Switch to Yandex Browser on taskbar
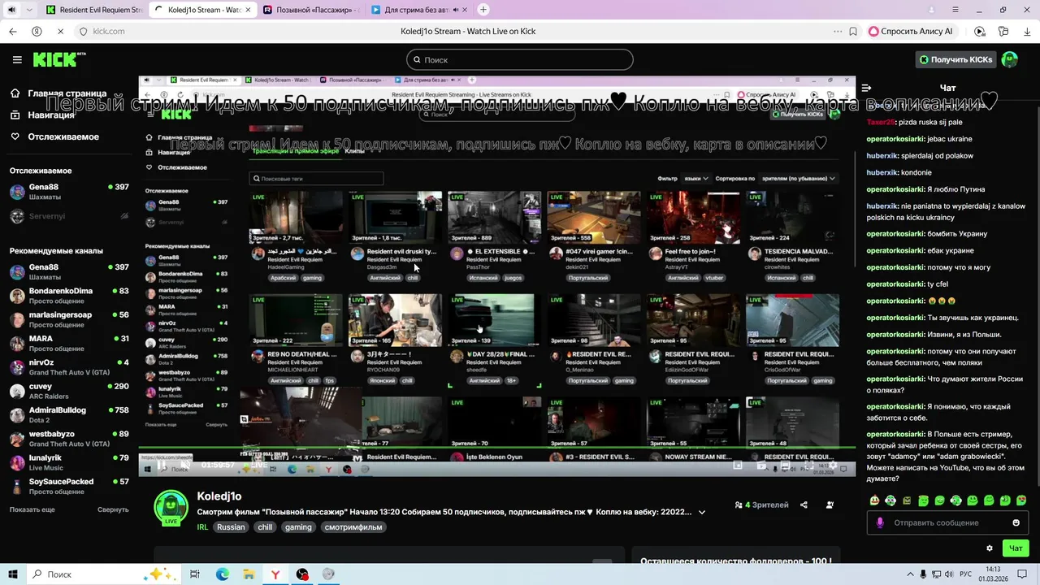The width and height of the screenshot is (1040, 585). click(275, 574)
